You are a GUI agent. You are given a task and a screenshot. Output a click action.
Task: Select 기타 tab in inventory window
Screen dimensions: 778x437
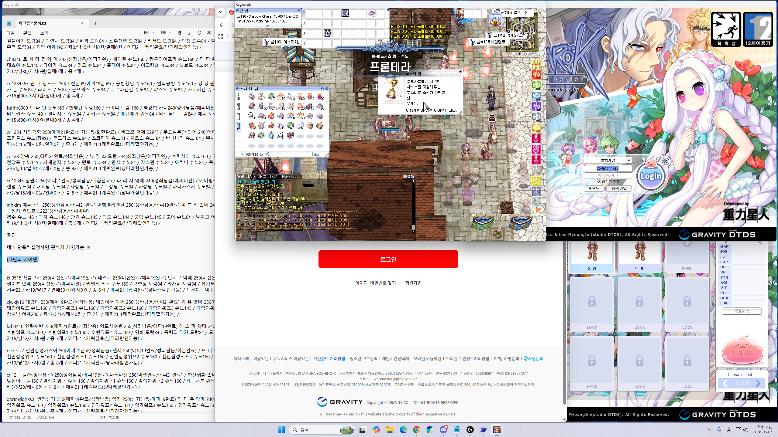click(x=238, y=116)
